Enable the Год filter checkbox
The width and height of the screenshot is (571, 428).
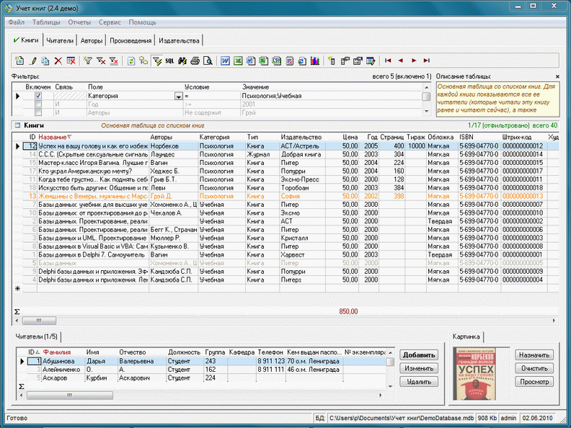38,104
